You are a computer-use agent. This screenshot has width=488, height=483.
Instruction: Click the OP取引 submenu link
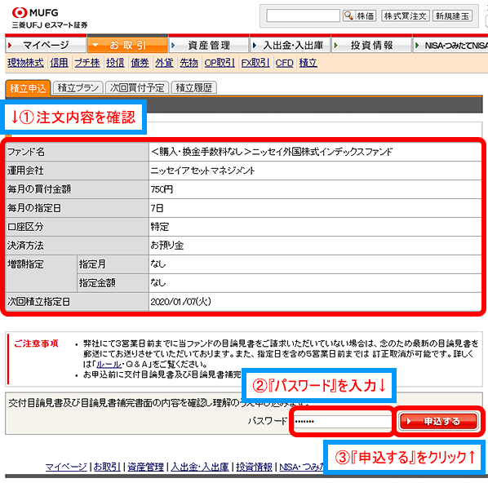pos(220,63)
